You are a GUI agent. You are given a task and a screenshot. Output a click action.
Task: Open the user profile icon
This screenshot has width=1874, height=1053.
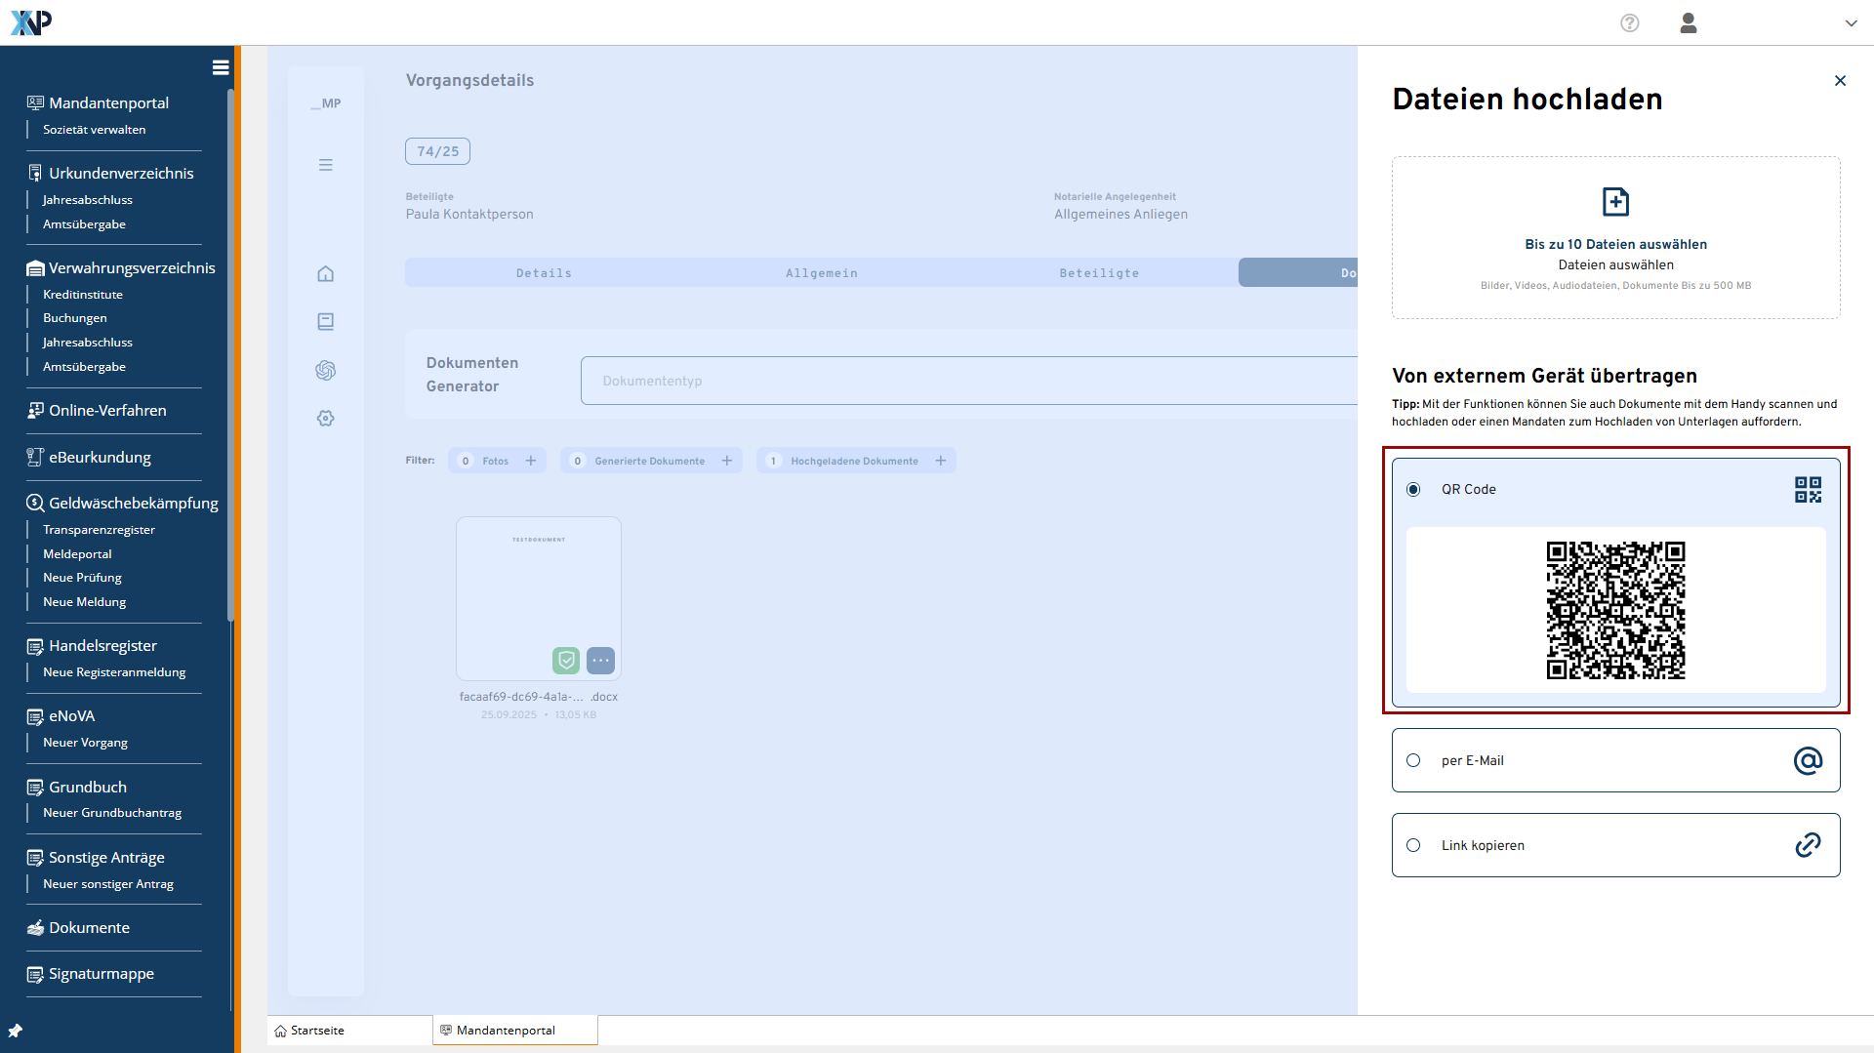1689,23
